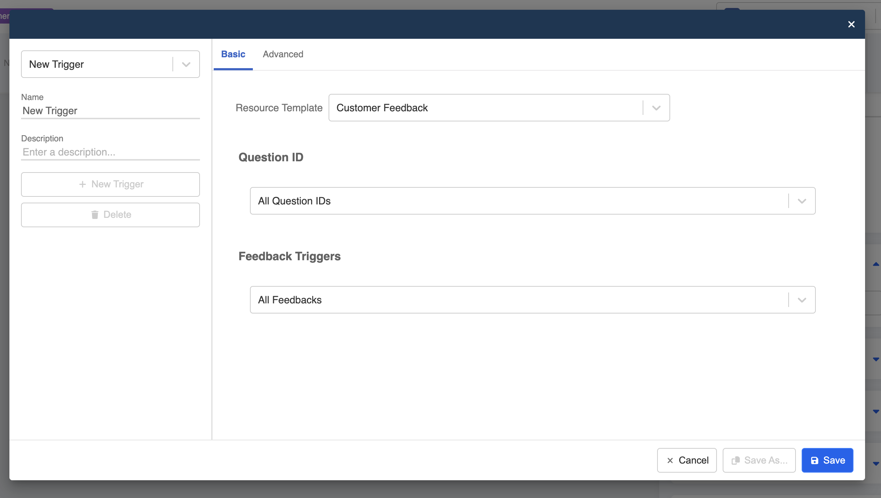Viewport: 881px width, 498px height.
Task: Open the Customer Feedback template combo box
Action: coord(485,108)
